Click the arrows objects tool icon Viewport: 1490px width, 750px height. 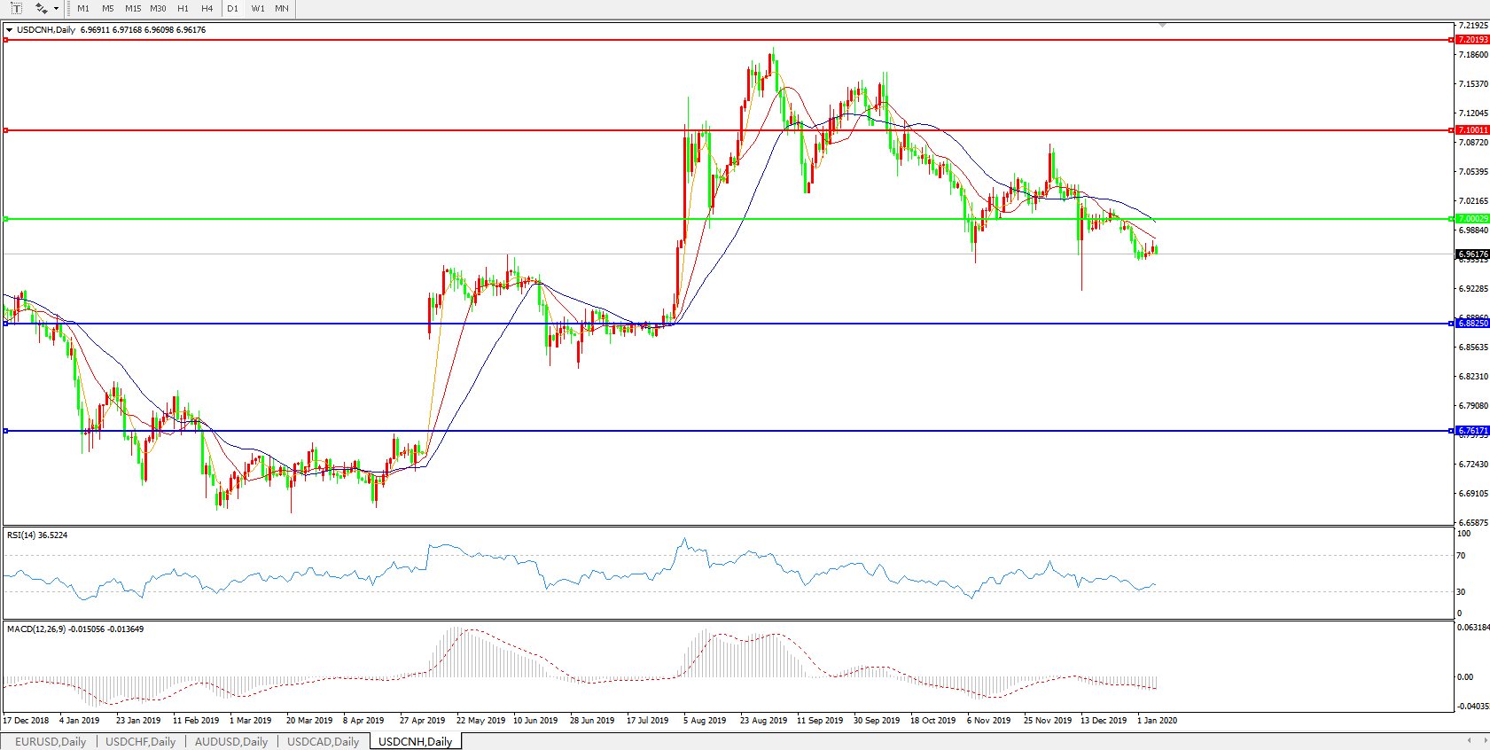[x=41, y=8]
